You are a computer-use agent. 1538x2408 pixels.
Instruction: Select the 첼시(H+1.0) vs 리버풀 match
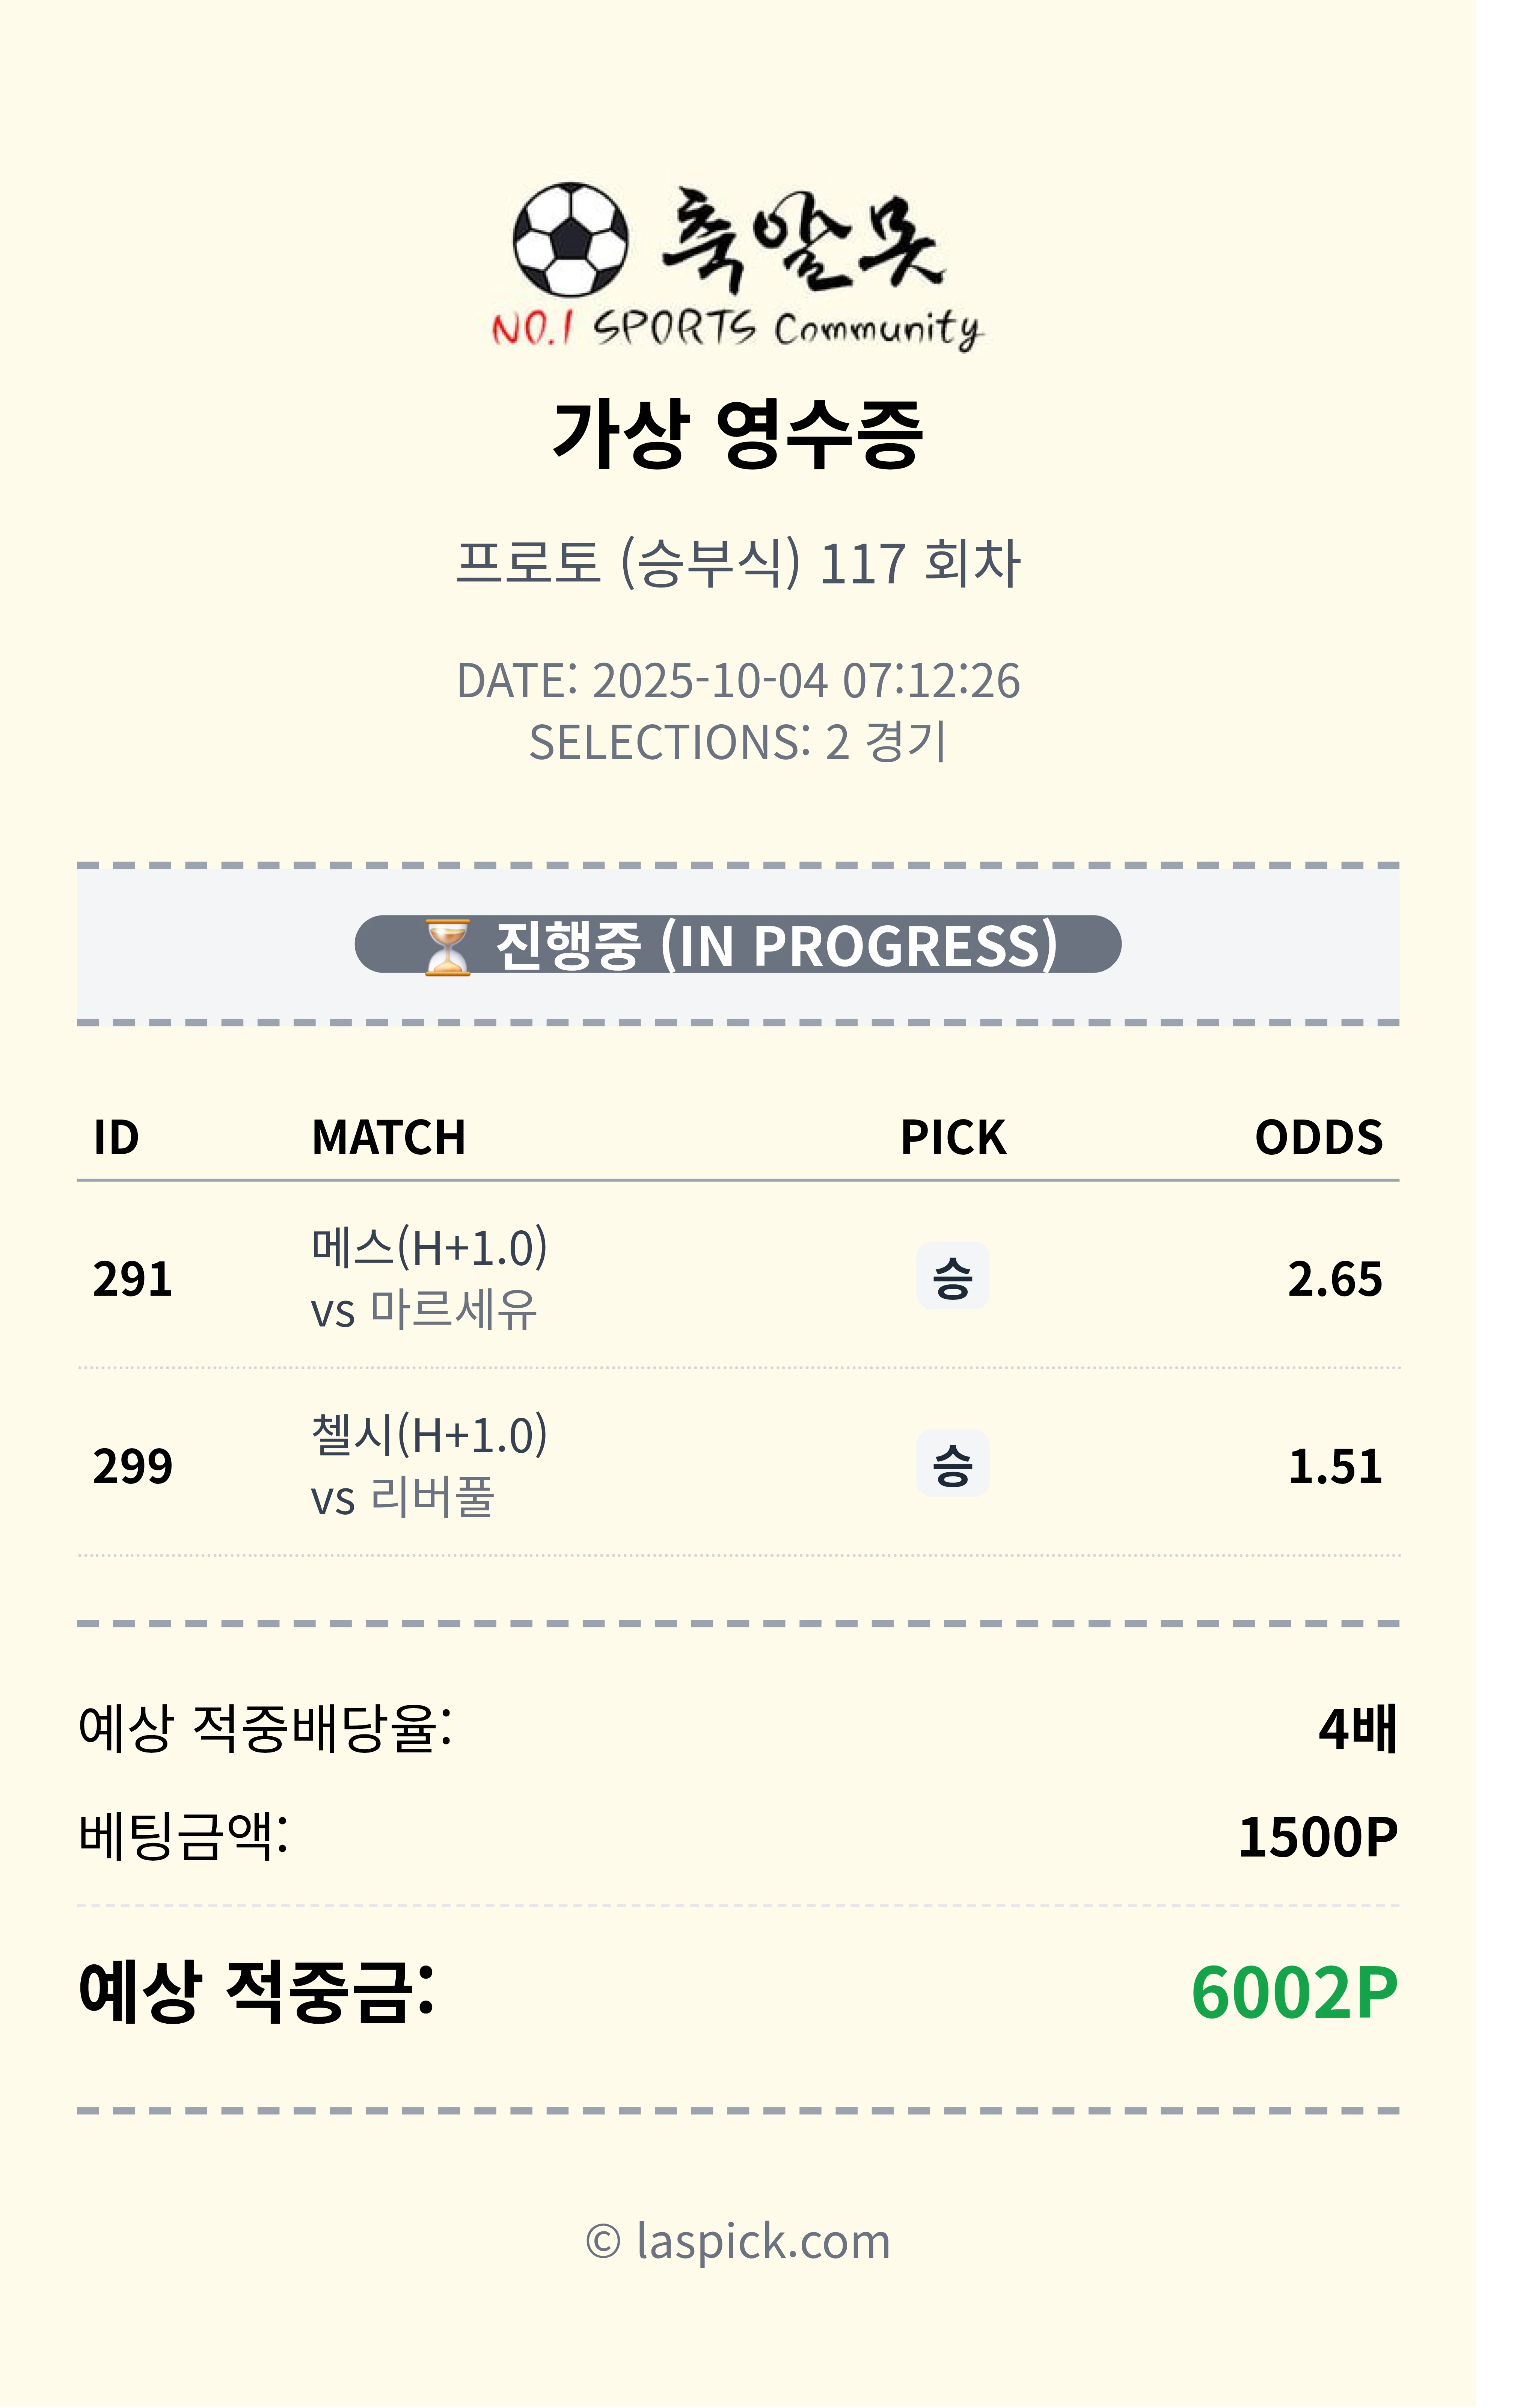point(429,1466)
